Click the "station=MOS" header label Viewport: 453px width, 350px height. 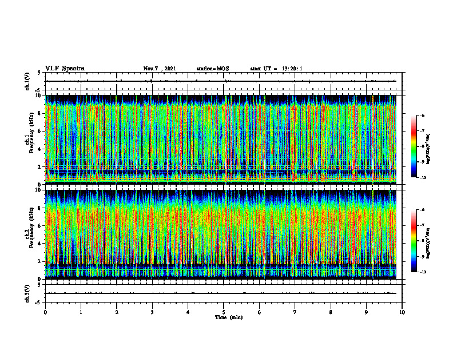coord(213,69)
